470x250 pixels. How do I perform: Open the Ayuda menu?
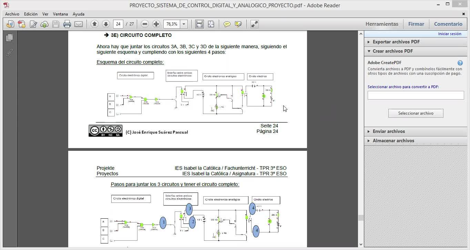(x=79, y=14)
